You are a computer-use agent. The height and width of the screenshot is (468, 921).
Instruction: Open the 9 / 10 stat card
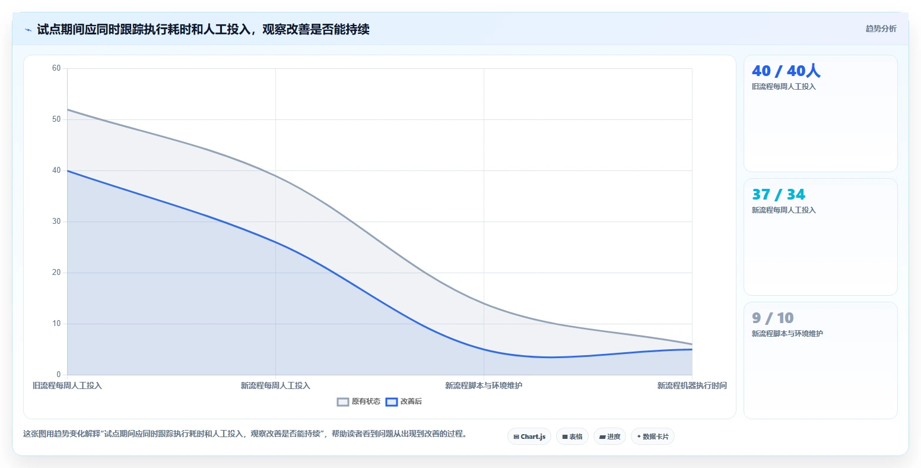pos(820,361)
